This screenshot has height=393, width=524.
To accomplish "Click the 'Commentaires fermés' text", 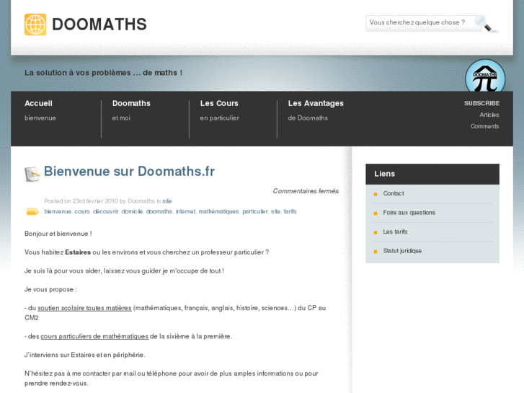I will click(x=306, y=191).
